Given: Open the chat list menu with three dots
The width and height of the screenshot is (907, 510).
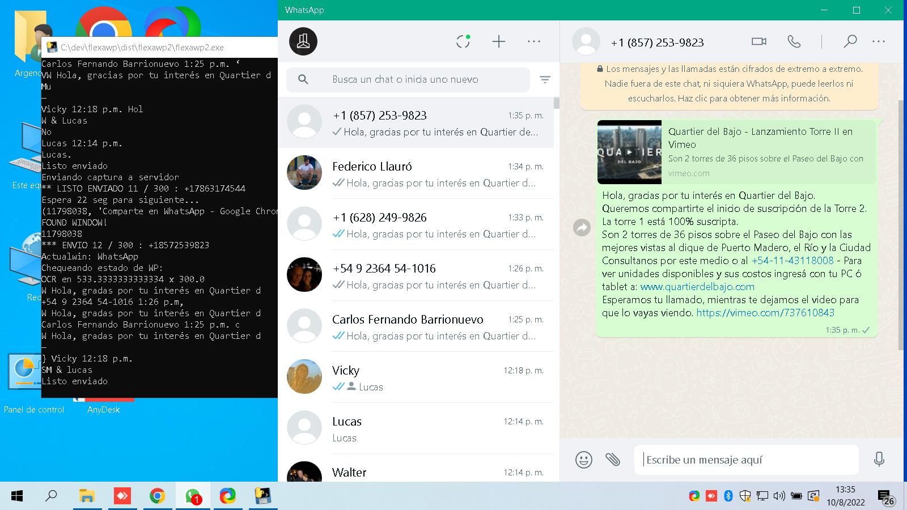Looking at the screenshot, I should 534,41.
